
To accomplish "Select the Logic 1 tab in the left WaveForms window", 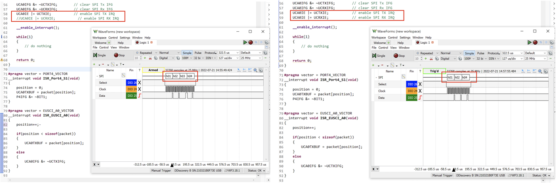I will pos(144,42).
